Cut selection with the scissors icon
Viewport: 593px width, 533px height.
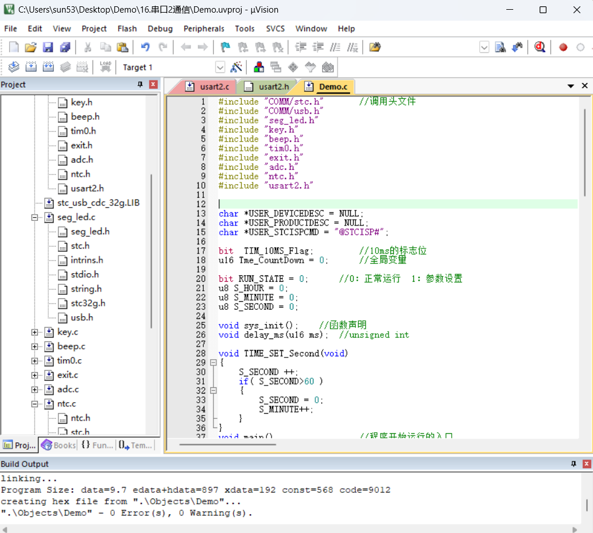pyautogui.click(x=88, y=47)
